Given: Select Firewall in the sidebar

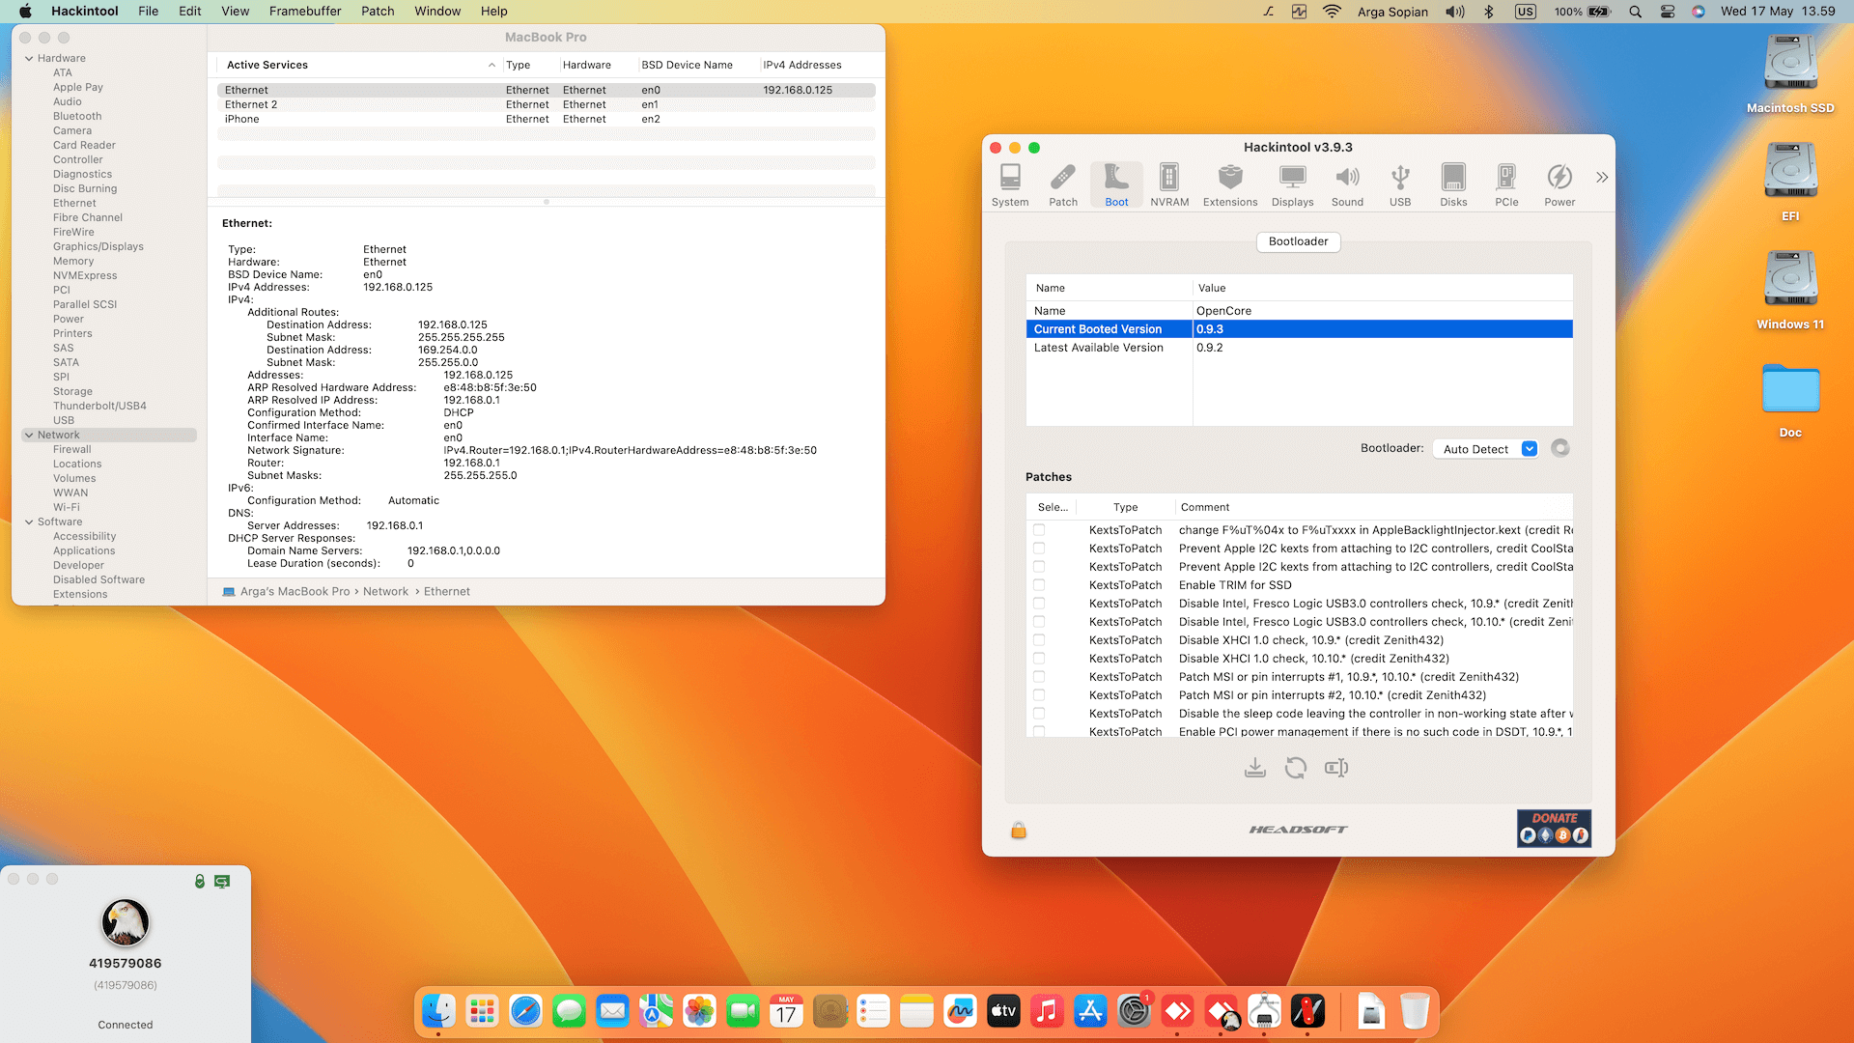Looking at the screenshot, I should [72, 450].
